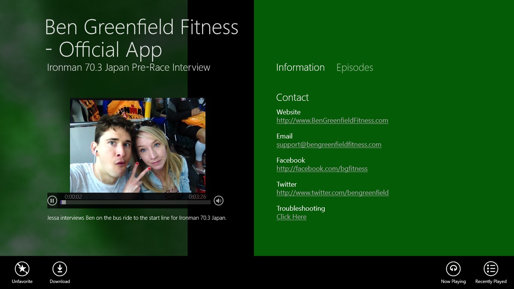Switch to the Information tab
This screenshot has height=289, width=514.
point(300,67)
